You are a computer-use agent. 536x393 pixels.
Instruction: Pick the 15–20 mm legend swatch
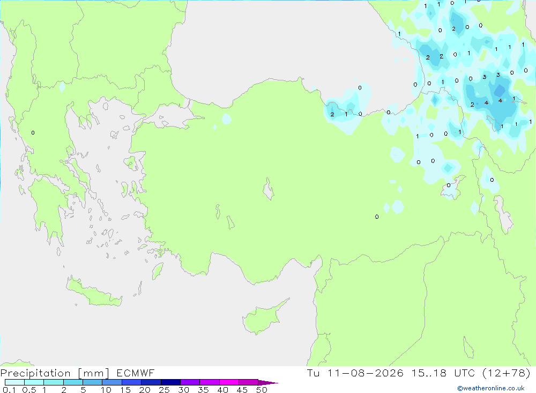coord(132,382)
